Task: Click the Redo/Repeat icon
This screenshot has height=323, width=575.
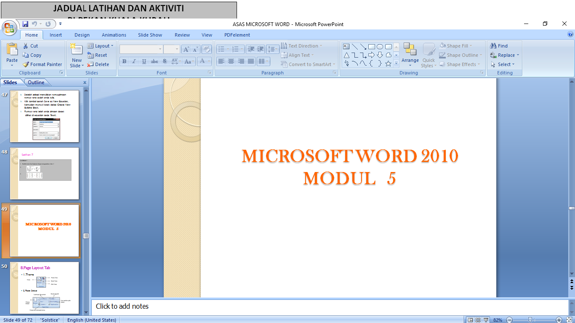Action: (48, 24)
